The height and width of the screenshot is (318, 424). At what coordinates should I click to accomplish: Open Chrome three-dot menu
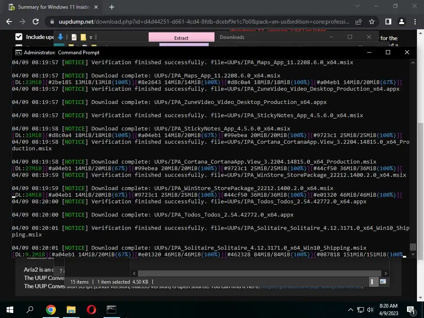coord(415,22)
